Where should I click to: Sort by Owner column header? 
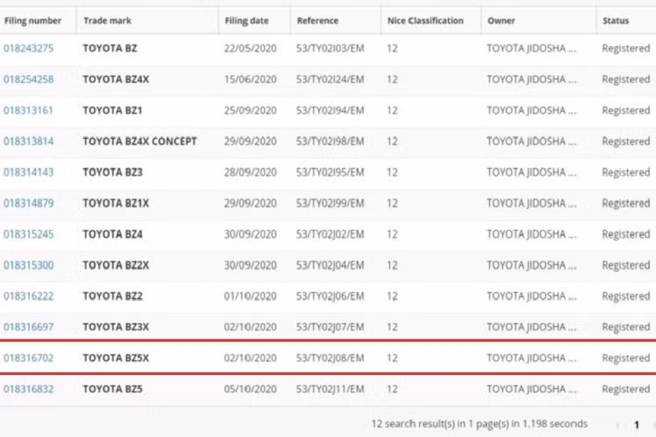click(501, 20)
